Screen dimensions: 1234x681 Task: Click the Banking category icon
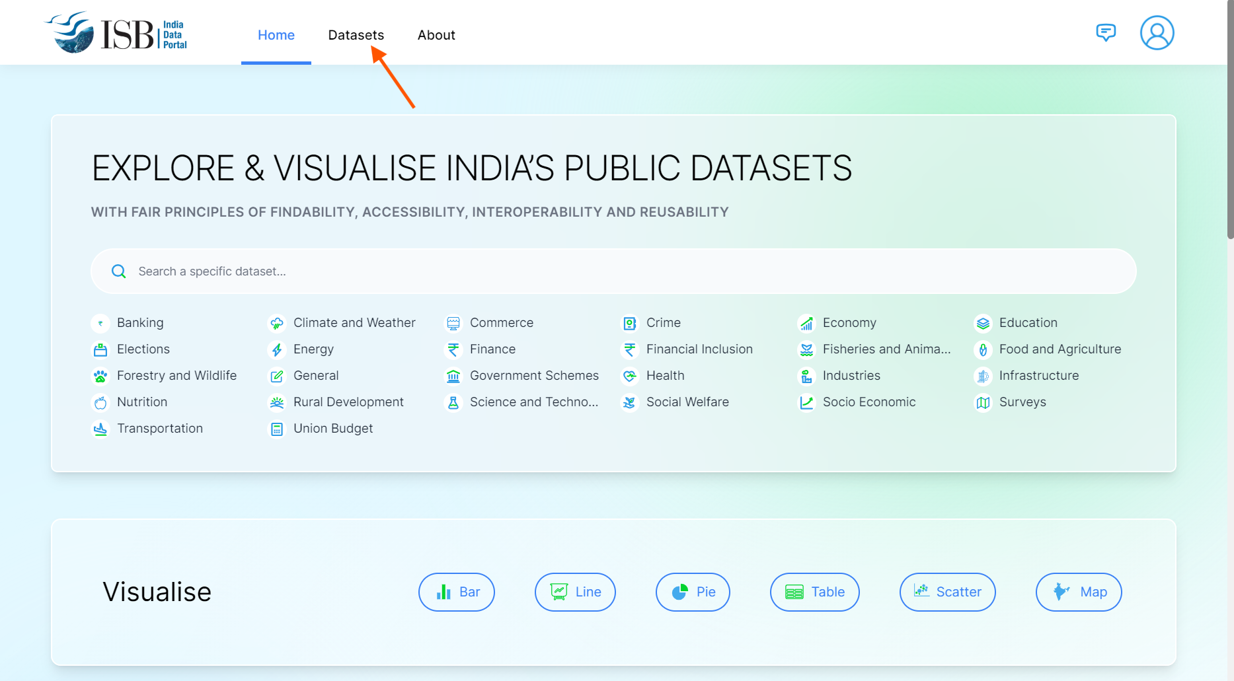click(x=100, y=323)
